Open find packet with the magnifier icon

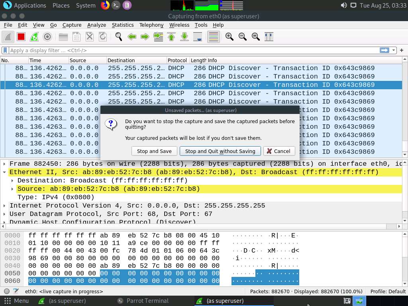pos(119,37)
